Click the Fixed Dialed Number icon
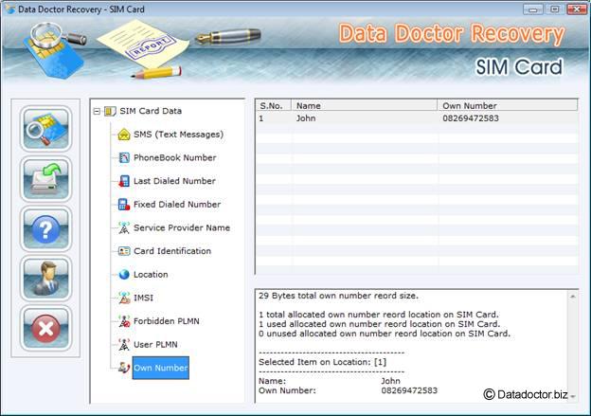 tap(124, 205)
